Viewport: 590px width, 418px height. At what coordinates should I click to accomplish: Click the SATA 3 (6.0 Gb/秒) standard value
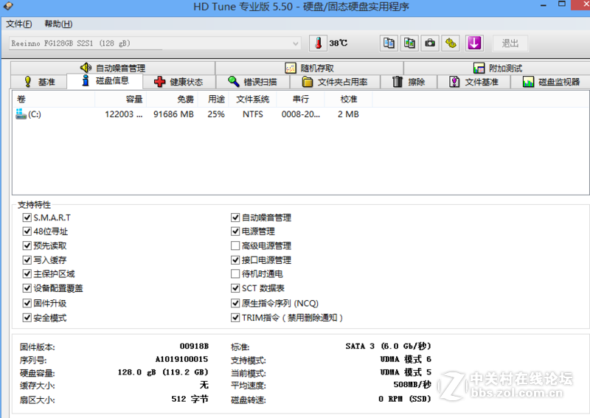click(x=389, y=346)
